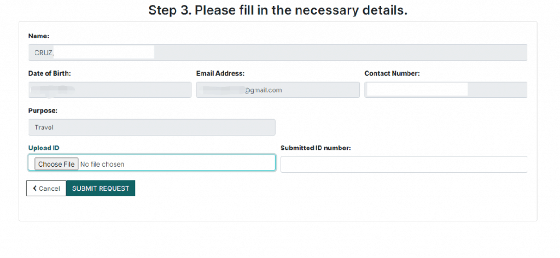Screen dimensions: 560x258
Task: Click the 'Name:' field label
Action: tap(39, 36)
